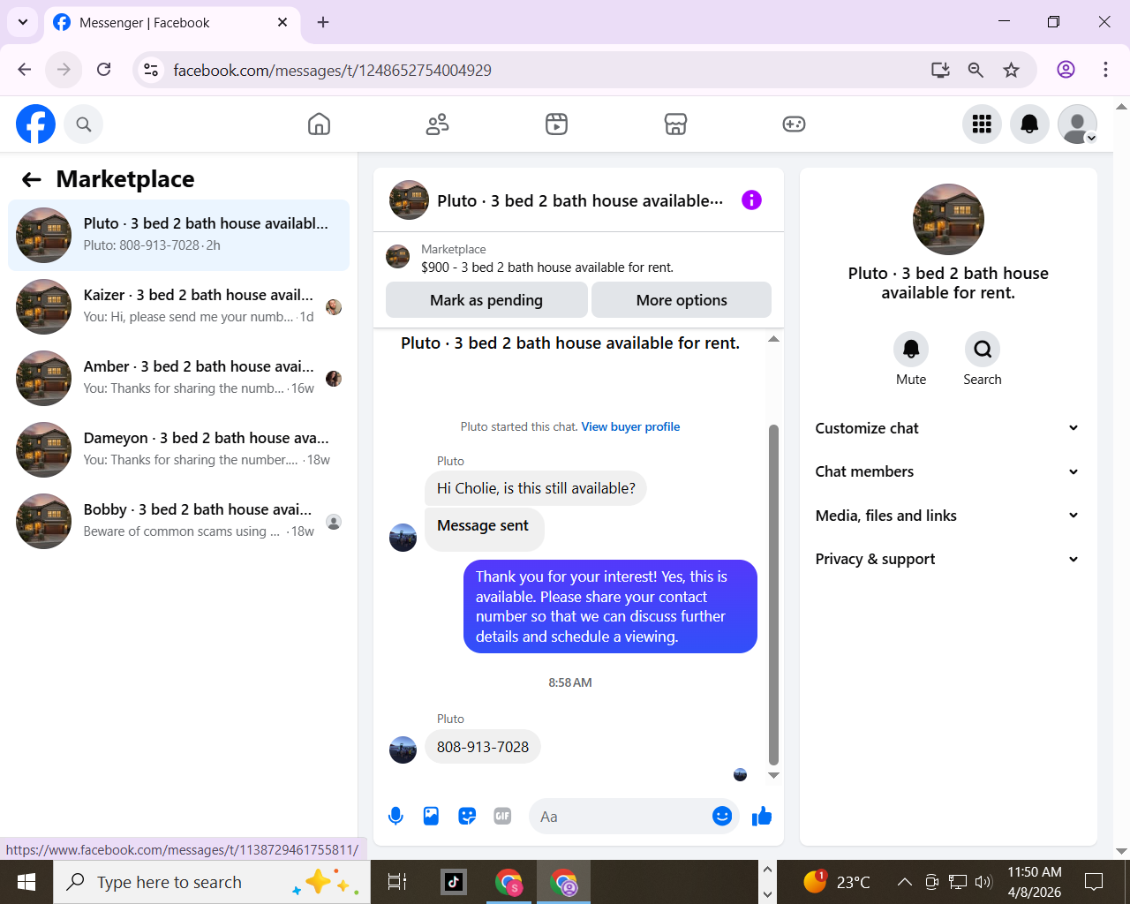Focus the Aa message input field
The width and height of the screenshot is (1130, 904).
click(622, 817)
